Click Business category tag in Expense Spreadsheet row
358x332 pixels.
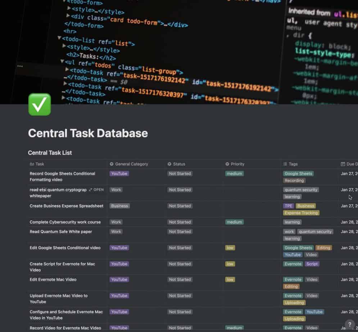click(x=120, y=206)
